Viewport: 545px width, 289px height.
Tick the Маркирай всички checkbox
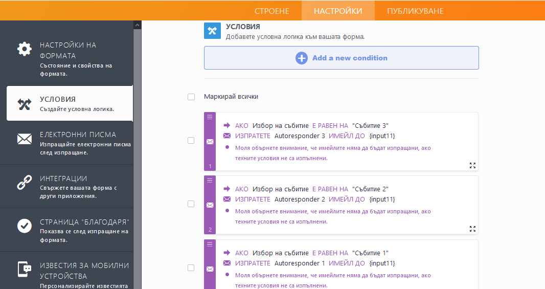click(x=191, y=97)
